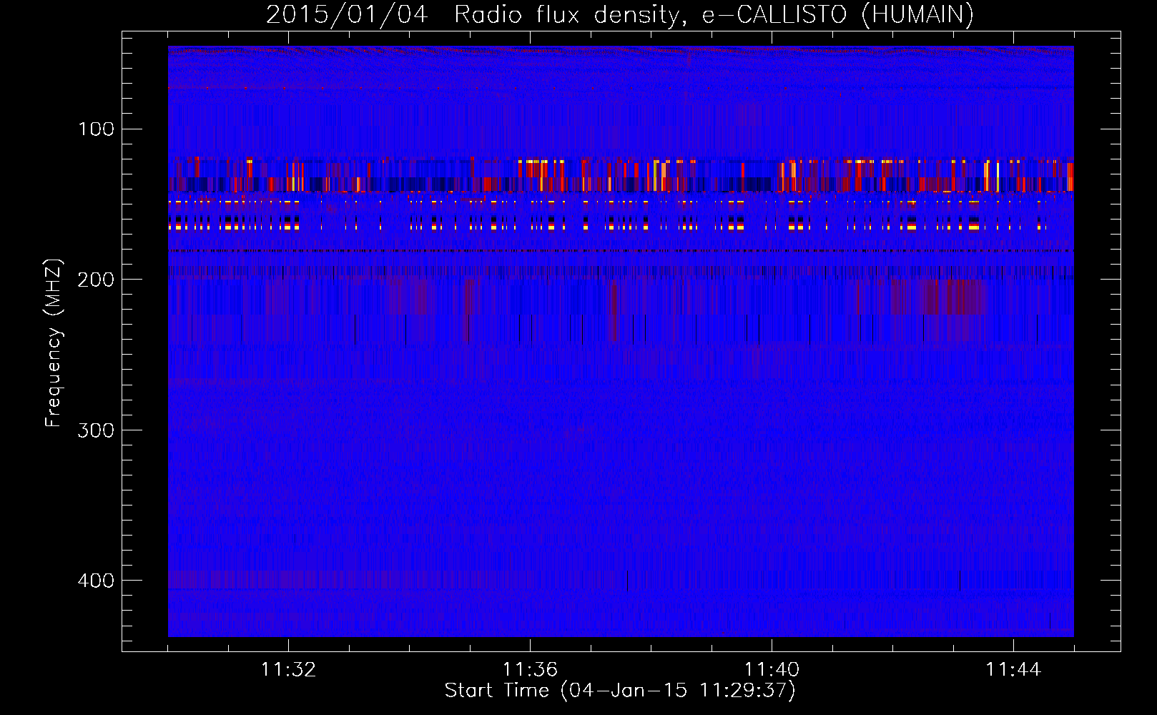Click the "Frequency (MHZ)" y-axis label

[54, 343]
